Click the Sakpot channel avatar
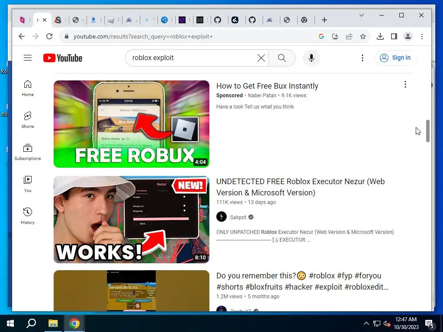Screen dimensions: 443x332 pyautogui.click(x=221, y=217)
